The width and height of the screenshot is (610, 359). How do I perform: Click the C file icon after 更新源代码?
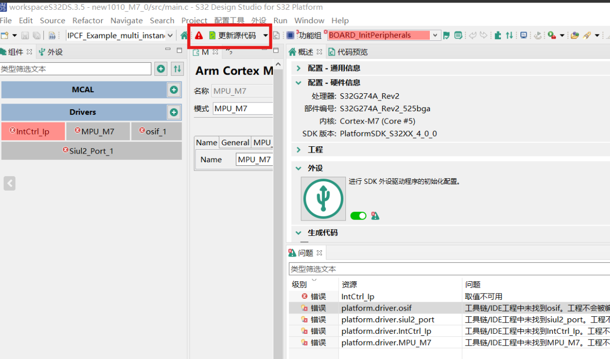pyautogui.click(x=276, y=36)
